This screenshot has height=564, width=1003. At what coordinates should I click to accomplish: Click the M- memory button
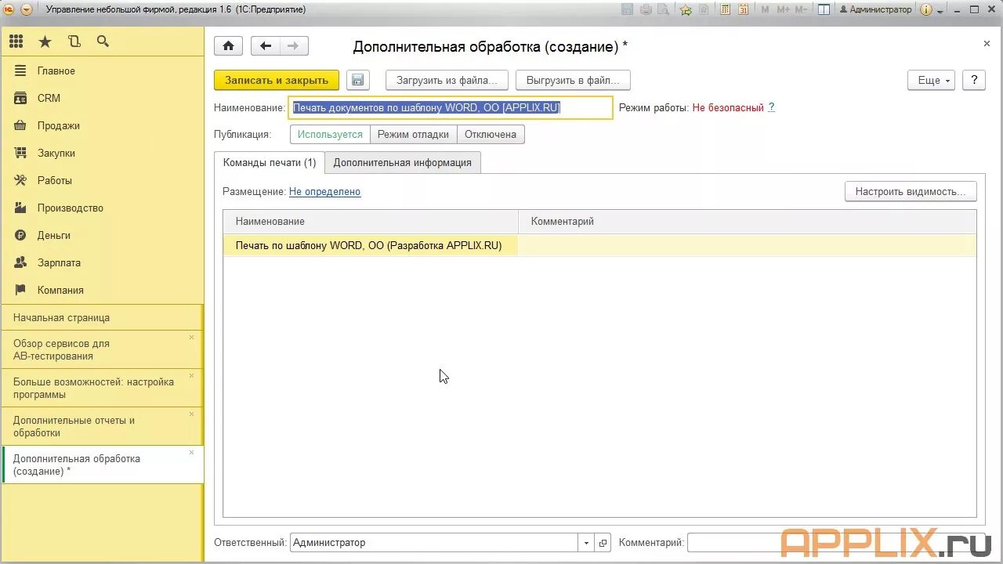(x=801, y=9)
